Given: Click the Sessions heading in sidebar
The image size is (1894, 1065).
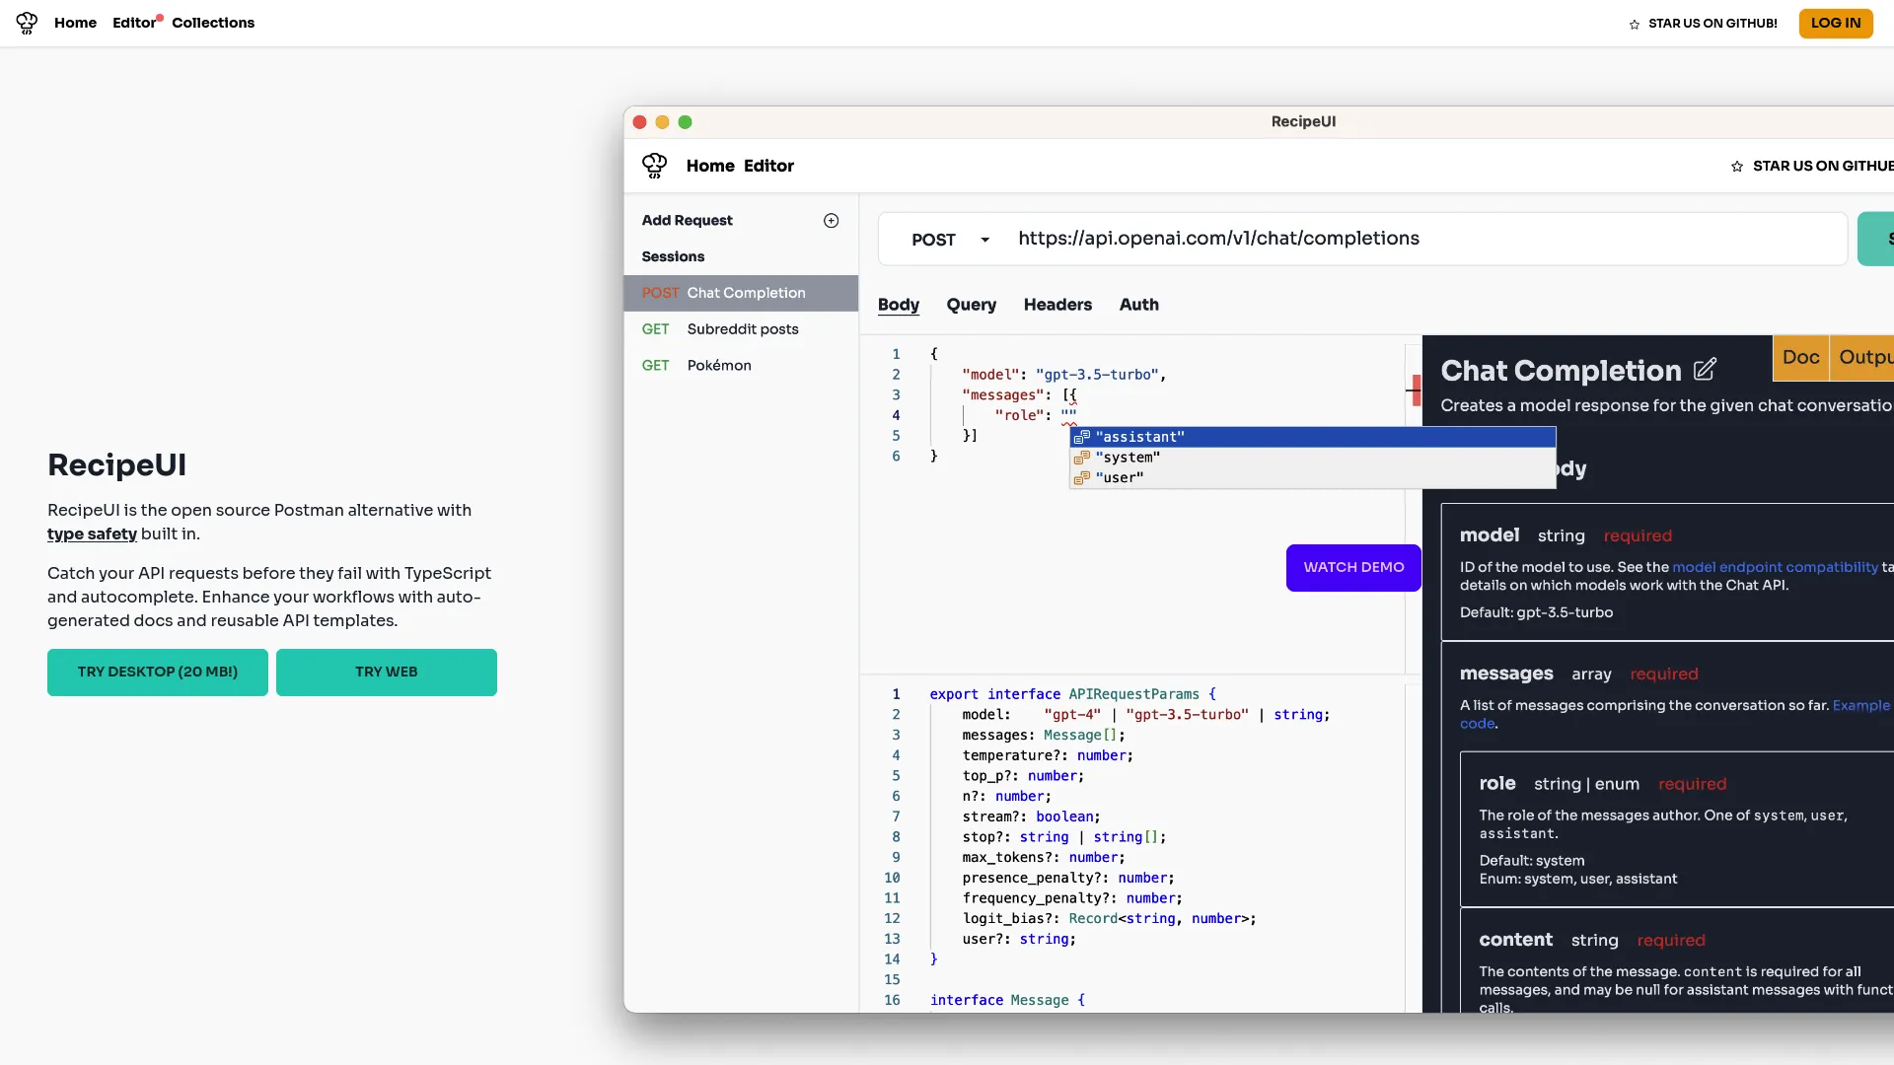Looking at the screenshot, I should [x=673, y=257].
